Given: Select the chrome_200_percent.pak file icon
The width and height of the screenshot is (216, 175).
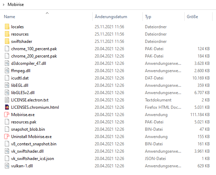Looking at the screenshot, I should click(7, 56).
